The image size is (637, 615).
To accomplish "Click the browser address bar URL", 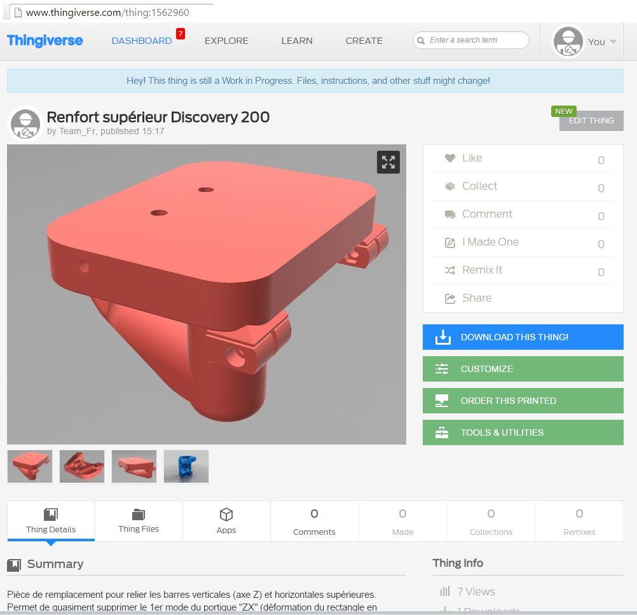I will point(107,13).
